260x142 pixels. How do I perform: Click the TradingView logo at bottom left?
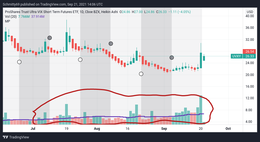coord(16,137)
